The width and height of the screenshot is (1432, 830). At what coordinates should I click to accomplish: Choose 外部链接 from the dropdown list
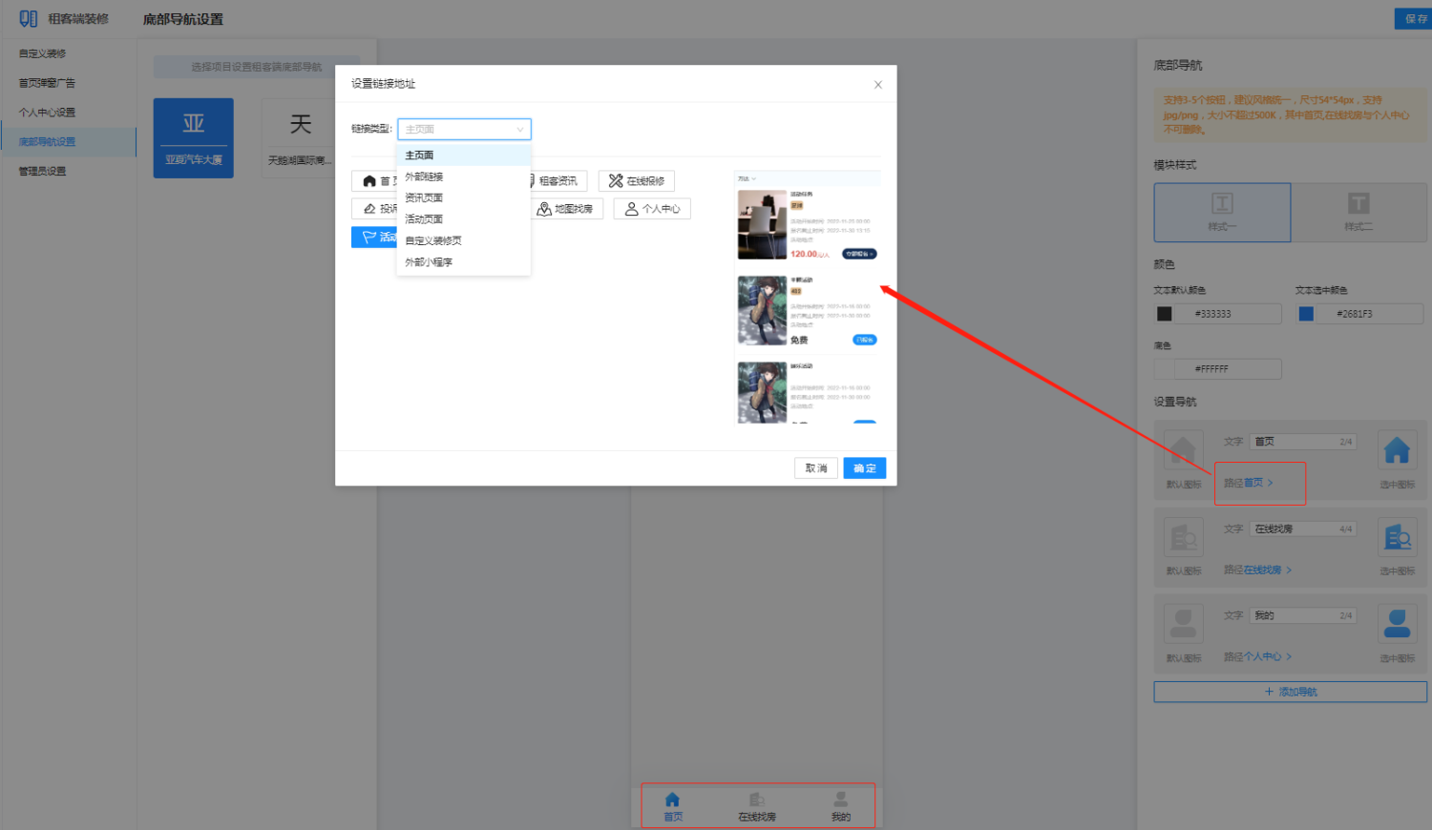tap(424, 176)
